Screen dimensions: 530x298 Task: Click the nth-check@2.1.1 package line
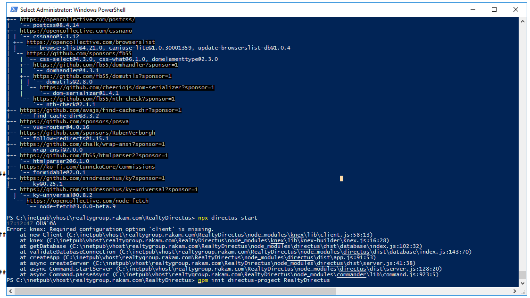tap(71, 105)
